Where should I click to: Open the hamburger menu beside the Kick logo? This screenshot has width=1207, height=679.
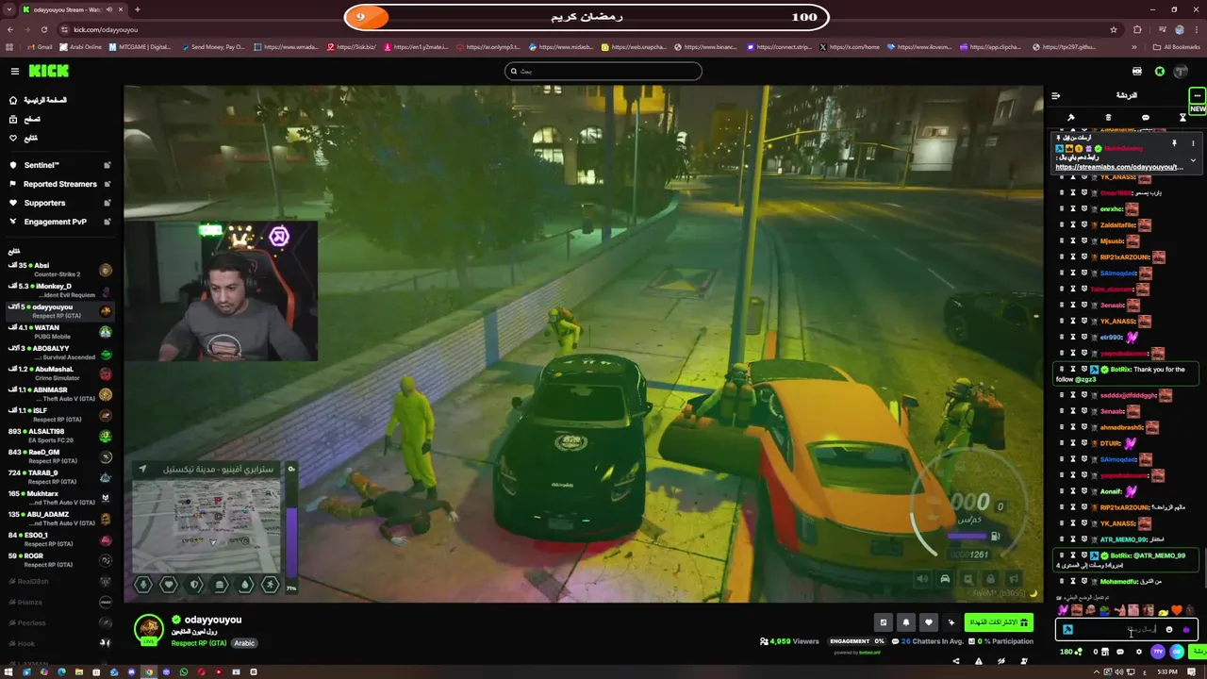click(x=14, y=72)
